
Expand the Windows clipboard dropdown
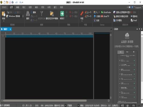coord(23,16)
